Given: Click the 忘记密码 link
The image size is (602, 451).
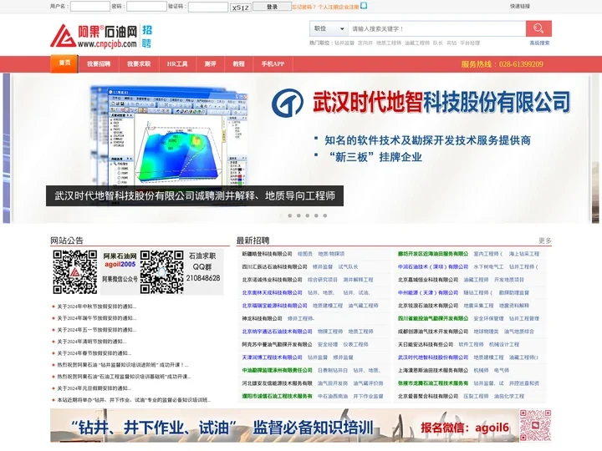Looking at the screenshot, I should [x=304, y=7].
